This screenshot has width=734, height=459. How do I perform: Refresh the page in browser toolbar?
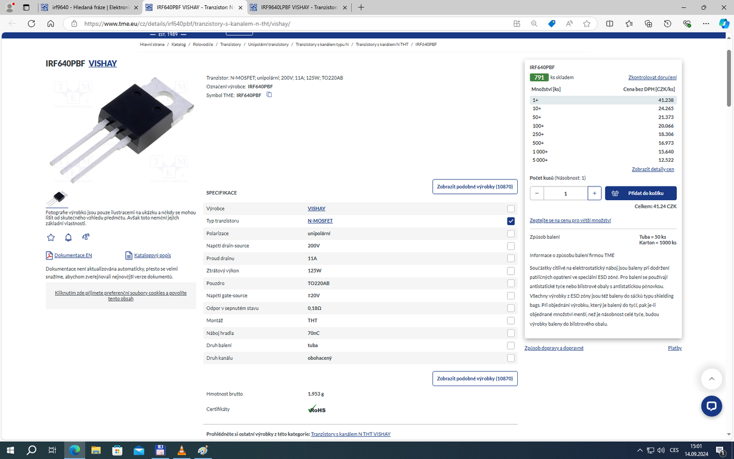32,24
